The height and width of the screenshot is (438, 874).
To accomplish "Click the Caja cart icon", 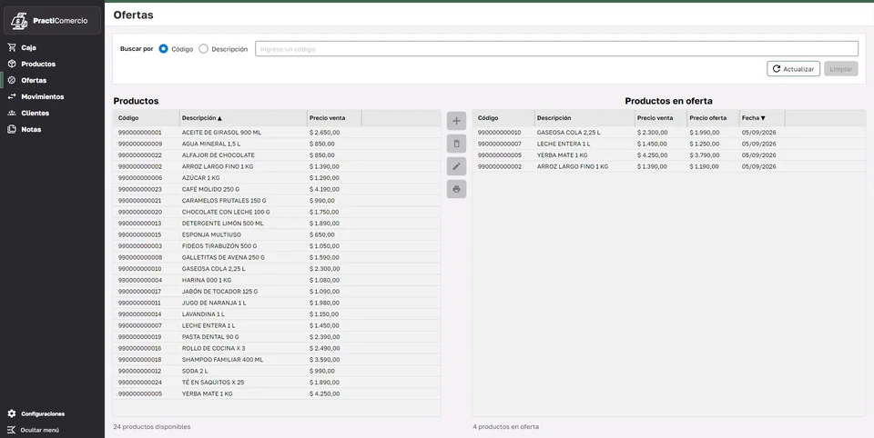I will 12,48.
